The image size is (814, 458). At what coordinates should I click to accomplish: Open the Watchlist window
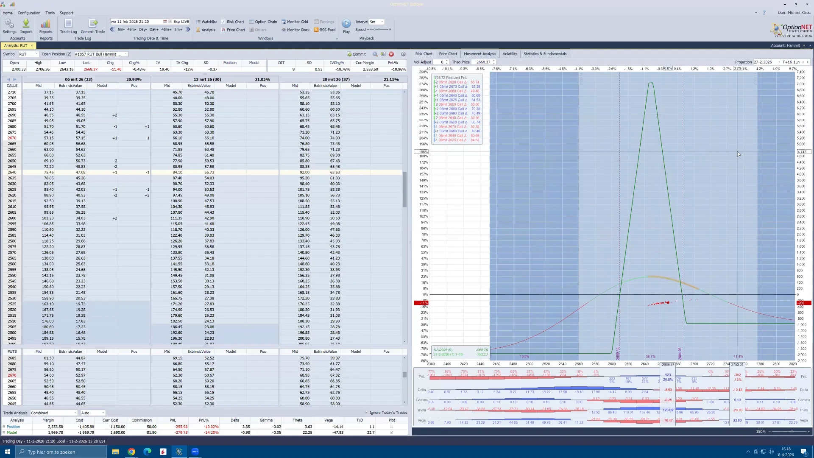point(206,22)
